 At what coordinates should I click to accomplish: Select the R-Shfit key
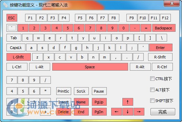160,57
